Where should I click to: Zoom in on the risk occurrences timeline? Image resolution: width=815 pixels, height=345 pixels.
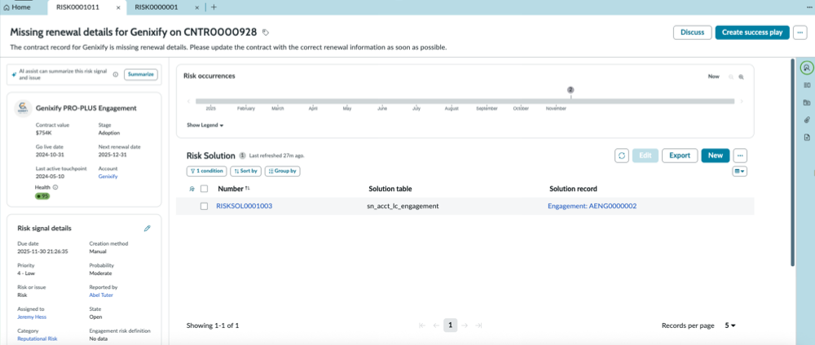coord(741,76)
